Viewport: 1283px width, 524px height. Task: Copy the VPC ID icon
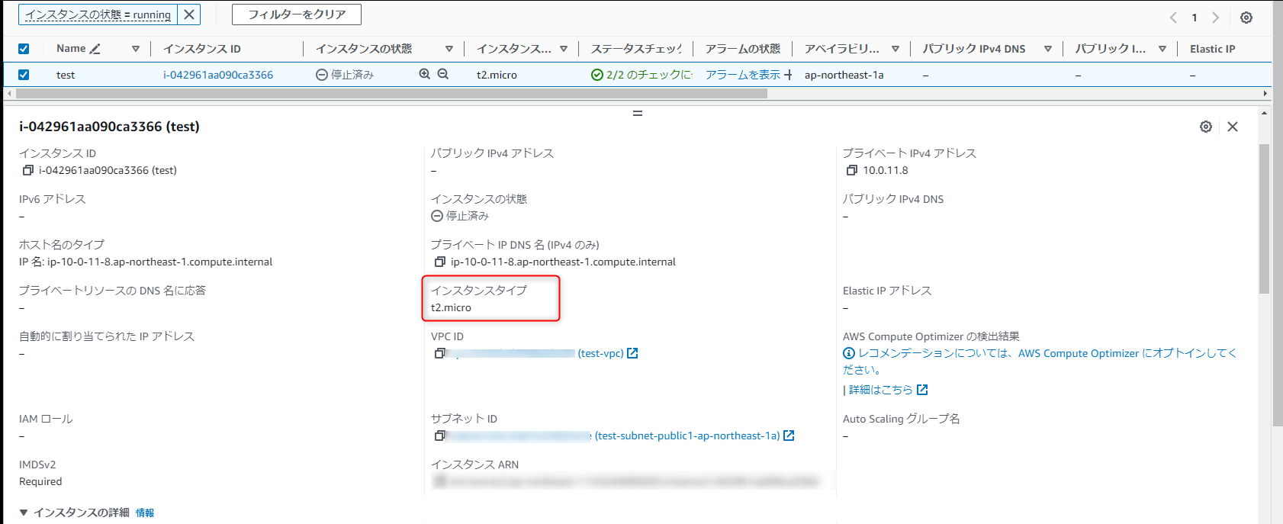click(x=440, y=353)
